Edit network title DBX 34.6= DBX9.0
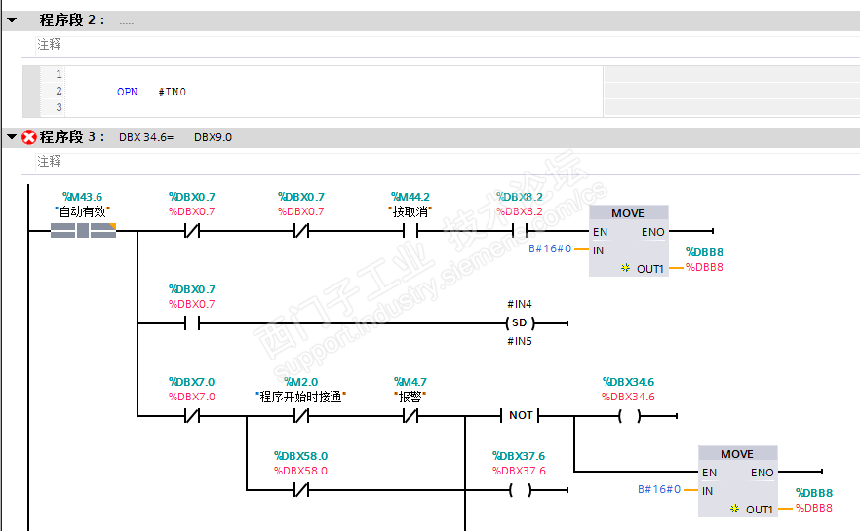Viewport: 860px width, 531px height. (x=176, y=137)
